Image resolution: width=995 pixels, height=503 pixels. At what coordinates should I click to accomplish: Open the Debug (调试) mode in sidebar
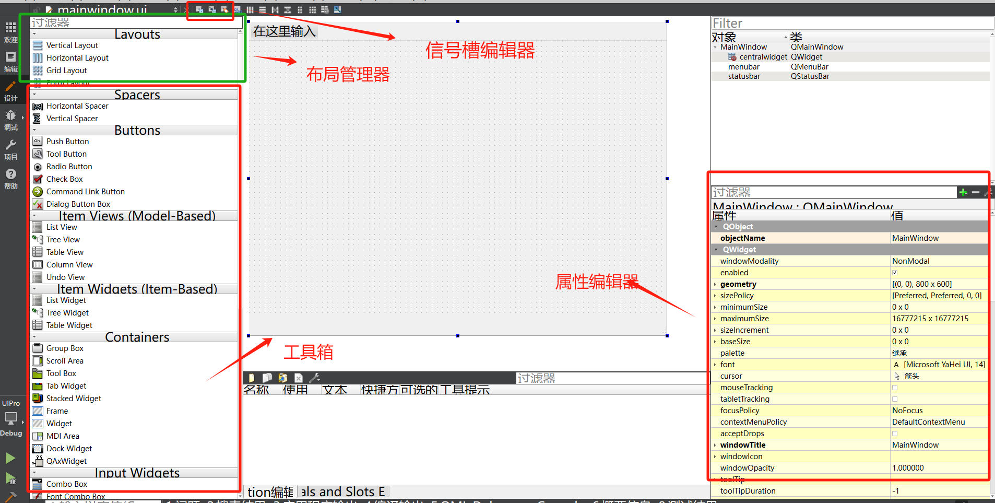[10, 120]
